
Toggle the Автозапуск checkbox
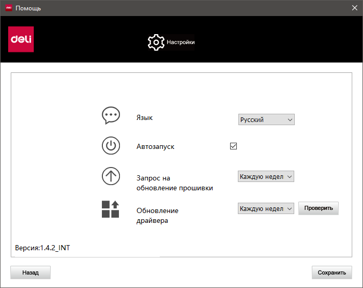pyautogui.click(x=233, y=146)
